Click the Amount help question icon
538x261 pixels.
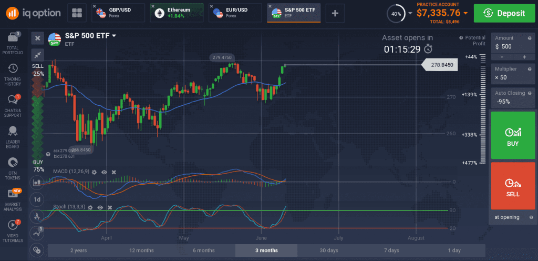[x=530, y=38]
